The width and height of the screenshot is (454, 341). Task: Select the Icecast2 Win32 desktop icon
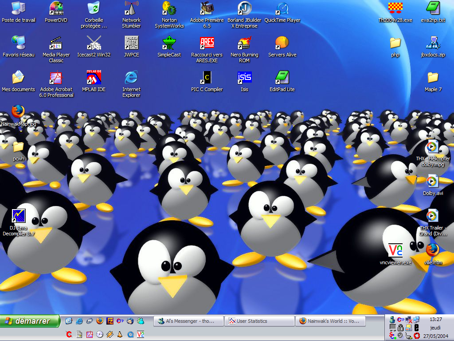pos(94,43)
